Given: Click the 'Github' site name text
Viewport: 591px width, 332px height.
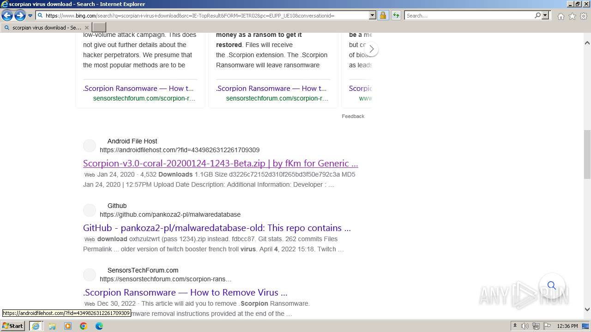Looking at the screenshot, I should 117,206.
